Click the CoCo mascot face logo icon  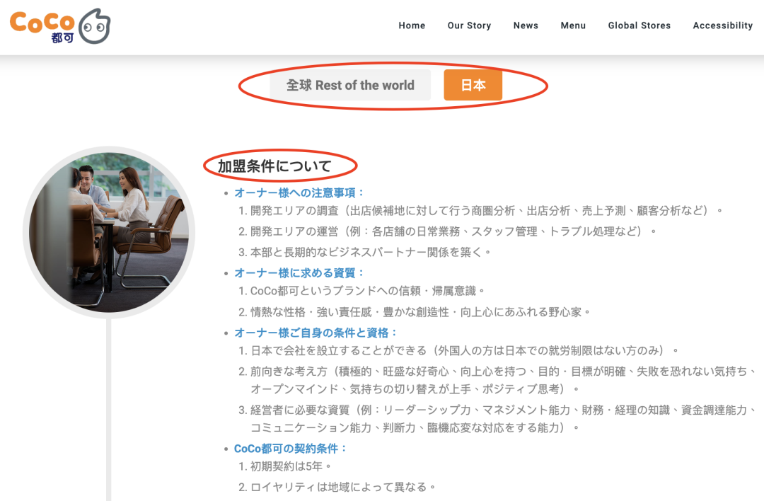pos(93,26)
